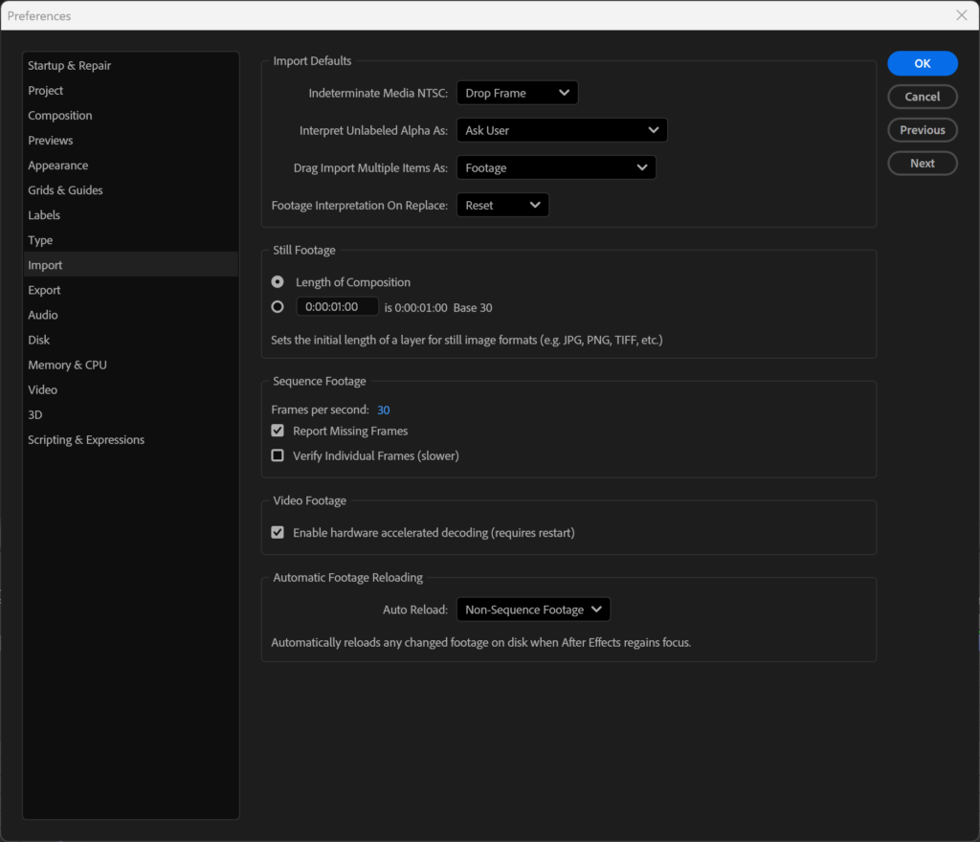Expand Interpret Unlabeled Alpha As dropdown
The image size is (980, 842).
coord(562,130)
